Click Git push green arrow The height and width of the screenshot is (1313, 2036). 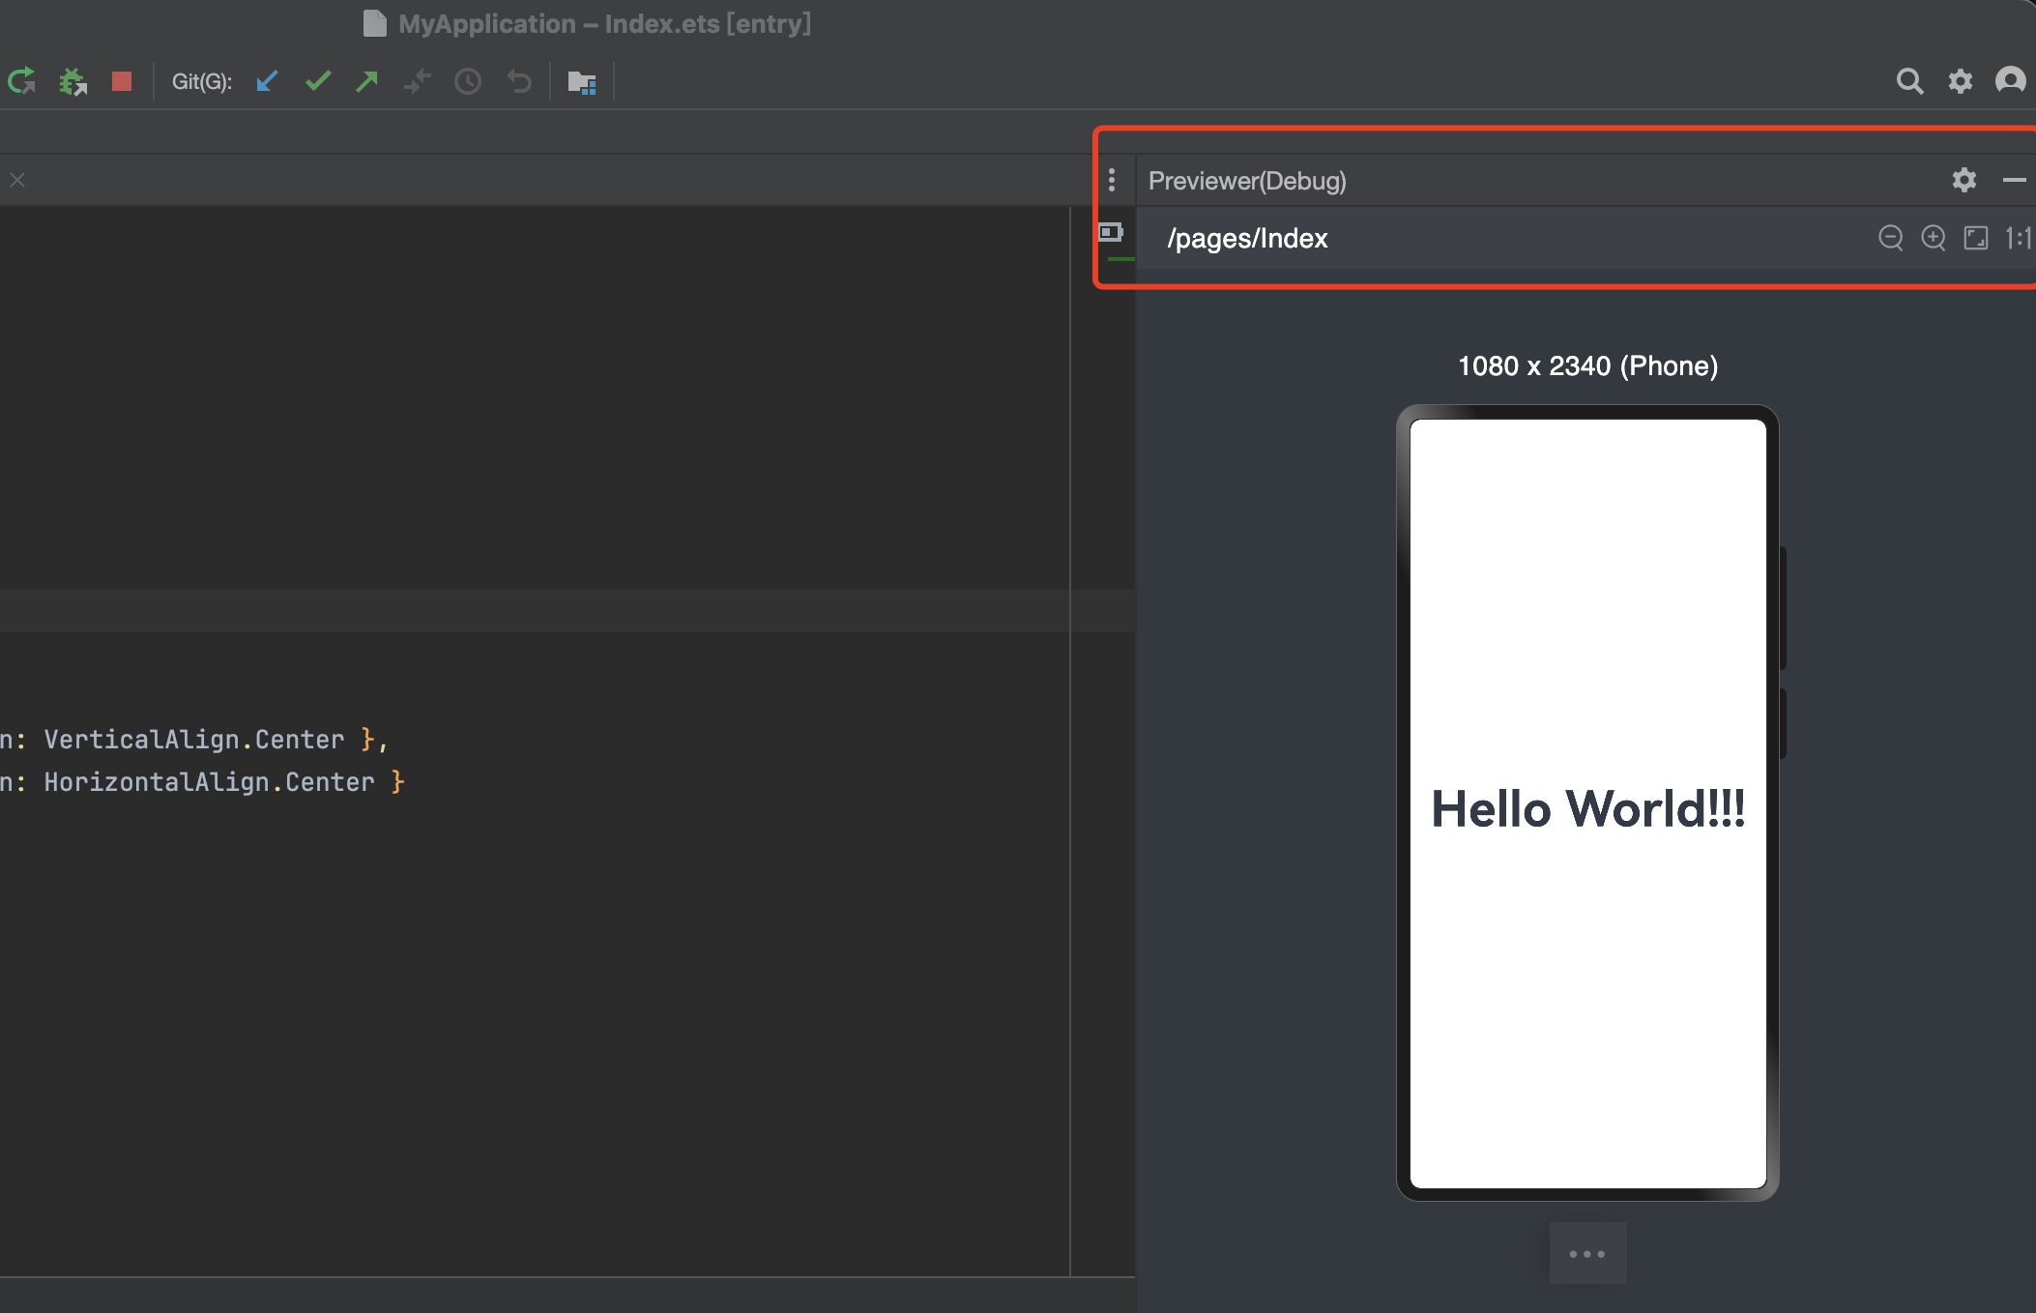[x=367, y=81]
